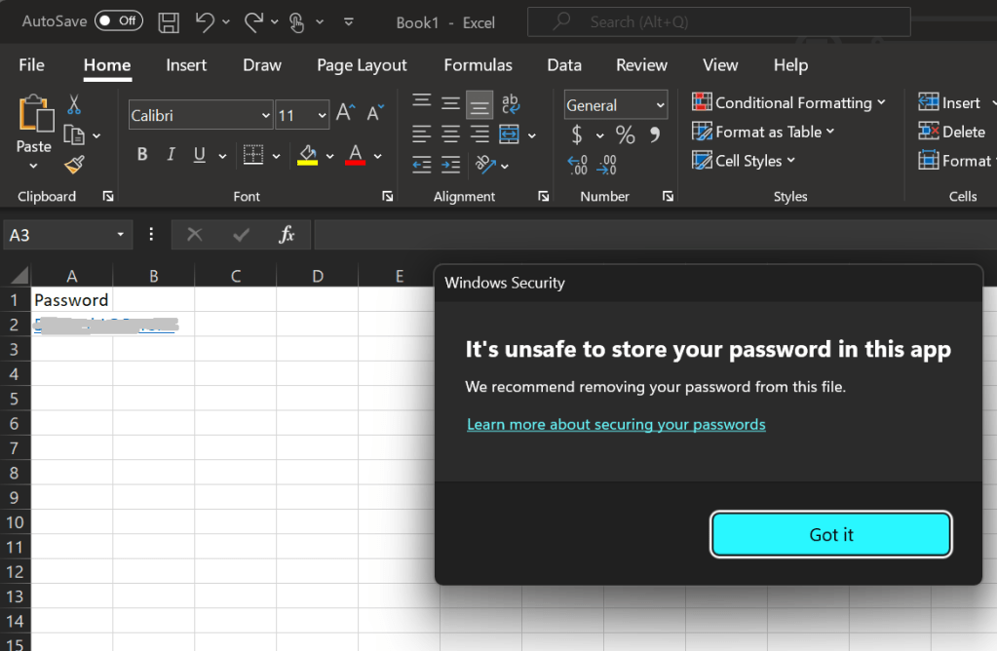The height and width of the screenshot is (651, 997).
Task: Click the Increase Font Size icon
Action: click(345, 114)
